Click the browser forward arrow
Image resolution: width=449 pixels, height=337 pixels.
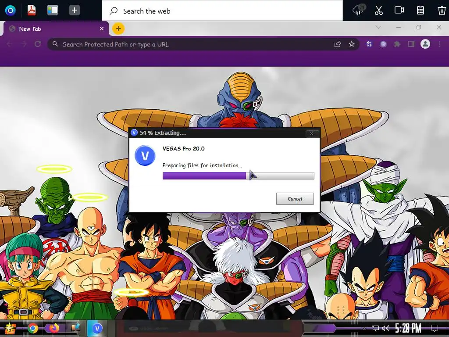tap(24, 44)
